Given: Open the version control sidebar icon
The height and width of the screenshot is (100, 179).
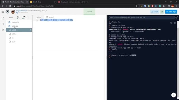Looking at the screenshot, I should pos(3,24).
